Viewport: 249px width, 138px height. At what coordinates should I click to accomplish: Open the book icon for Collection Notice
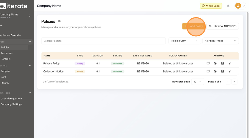(208, 72)
